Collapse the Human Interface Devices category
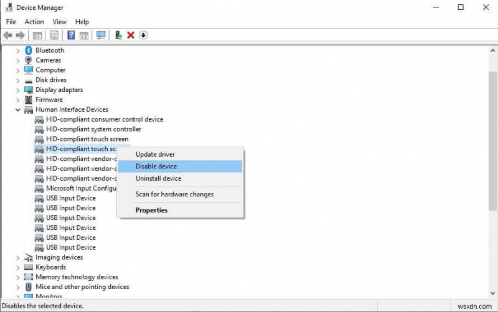Viewport: 498px width, 312px height. click(x=18, y=110)
